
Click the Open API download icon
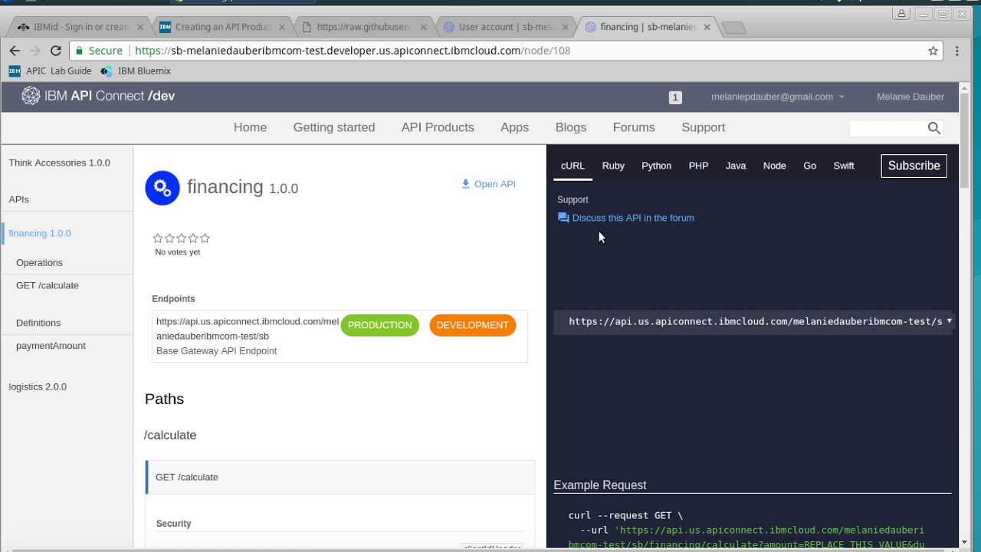pyautogui.click(x=465, y=184)
